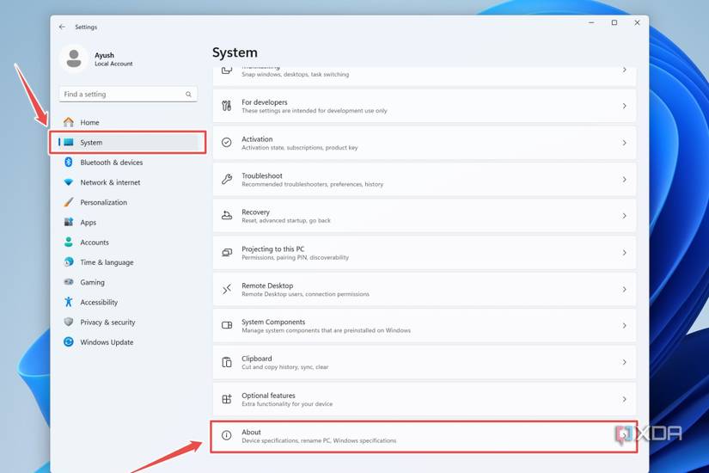Click the Clipboard icon
The height and width of the screenshot is (473, 709).
(x=227, y=362)
